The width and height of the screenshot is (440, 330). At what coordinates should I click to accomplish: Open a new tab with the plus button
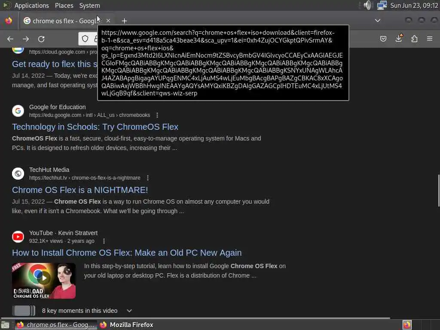[124, 21]
